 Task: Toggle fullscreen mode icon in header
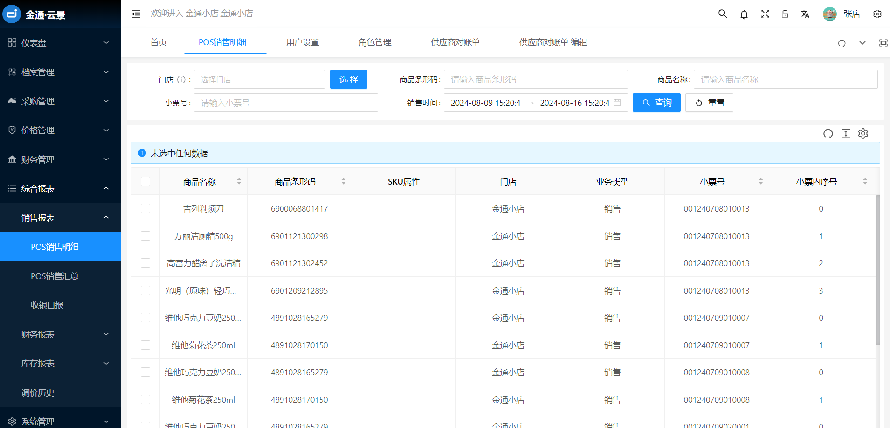tap(765, 14)
